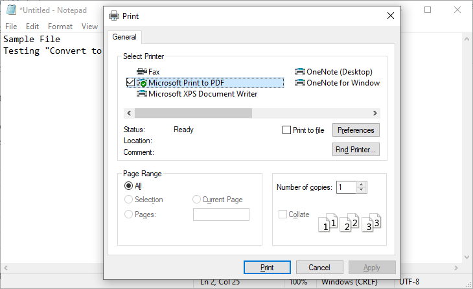Increase number of copies with up arrow

(362, 184)
